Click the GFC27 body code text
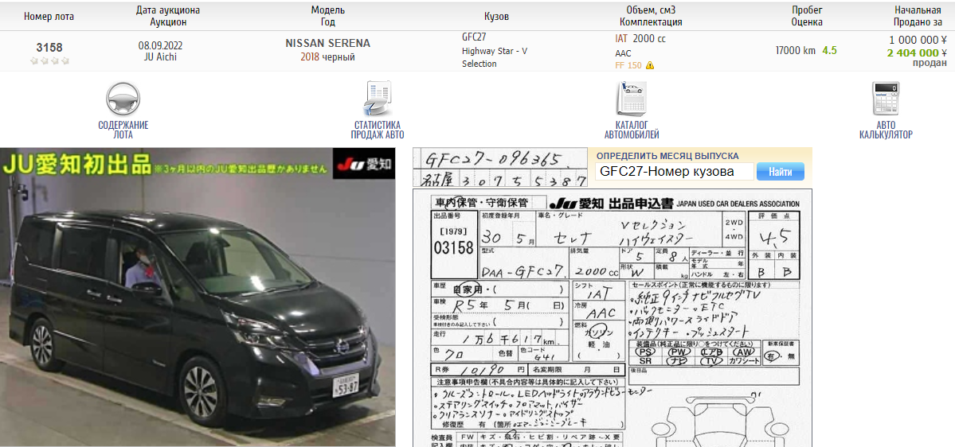The height and width of the screenshot is (447, 955). (x=474, y=37)
